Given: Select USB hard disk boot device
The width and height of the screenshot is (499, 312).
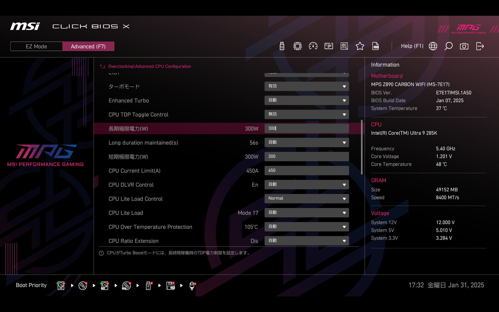Looking at the screenshot, I should click(x=104, y=285).
